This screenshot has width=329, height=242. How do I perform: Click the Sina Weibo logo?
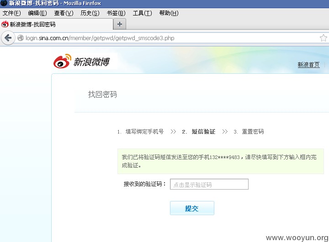81,62
